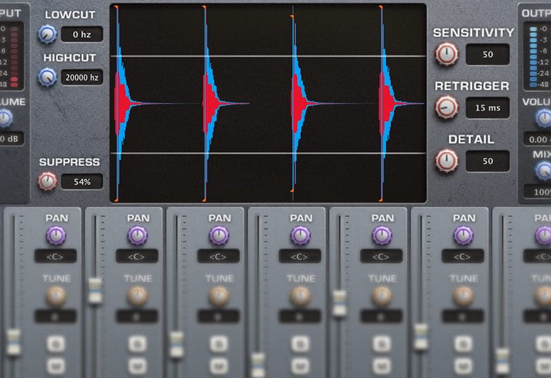Click the RETRIGGER knob

coord(446,107)
